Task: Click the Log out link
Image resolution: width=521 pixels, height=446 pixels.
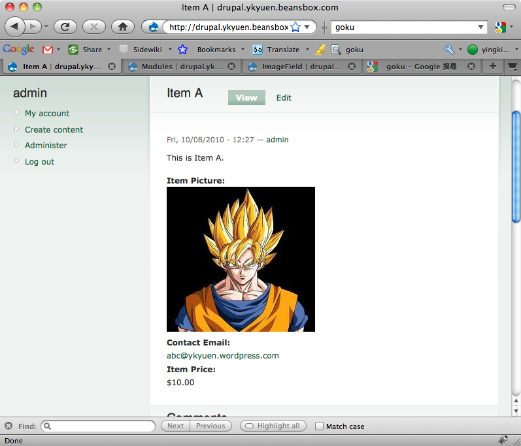Action: coord(39,161)
